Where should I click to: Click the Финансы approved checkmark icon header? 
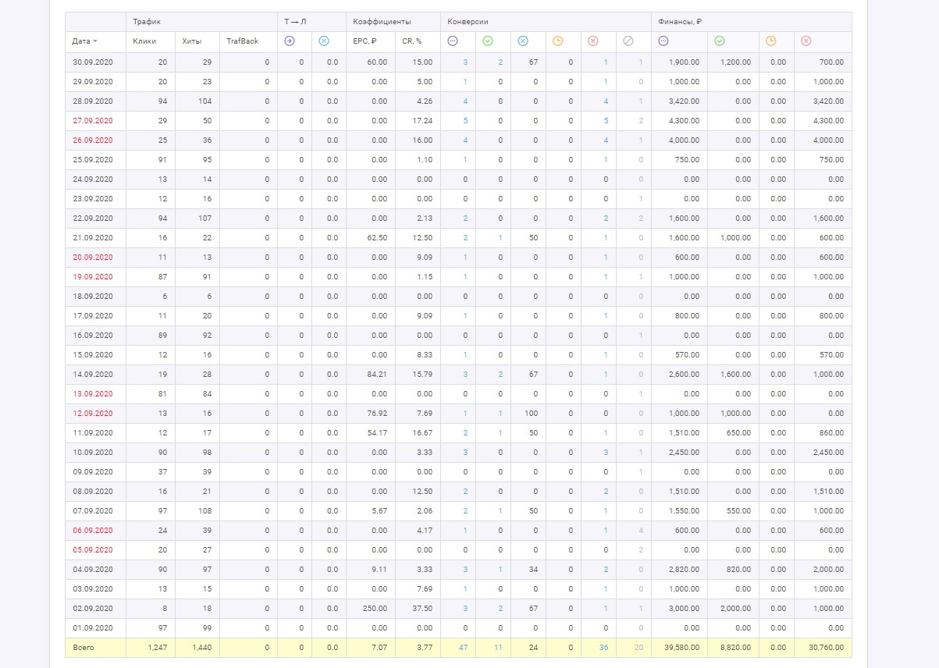720,41
